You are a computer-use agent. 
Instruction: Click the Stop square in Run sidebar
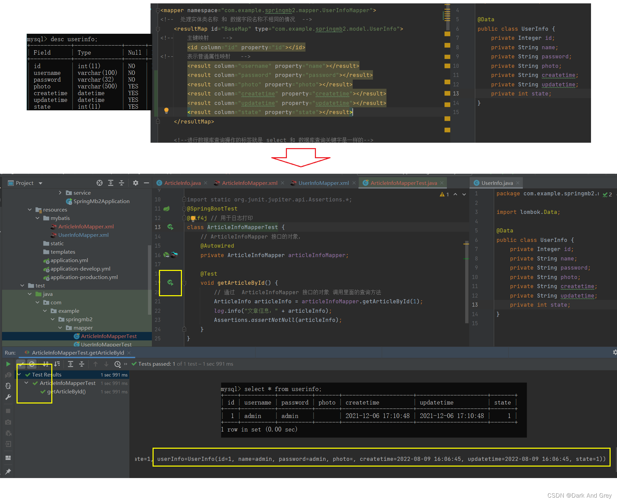(8, 411)
